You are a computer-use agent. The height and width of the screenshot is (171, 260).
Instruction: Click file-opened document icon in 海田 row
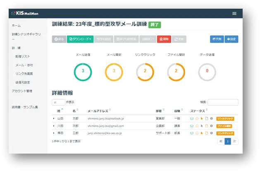[206, 133]
